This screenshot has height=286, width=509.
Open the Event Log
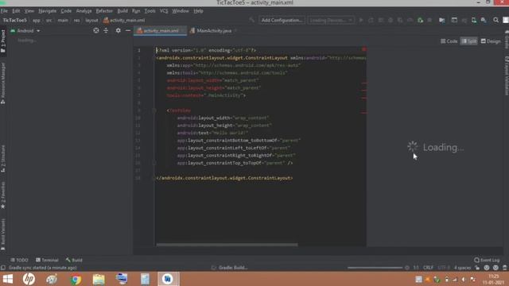[x=487, y=260]
